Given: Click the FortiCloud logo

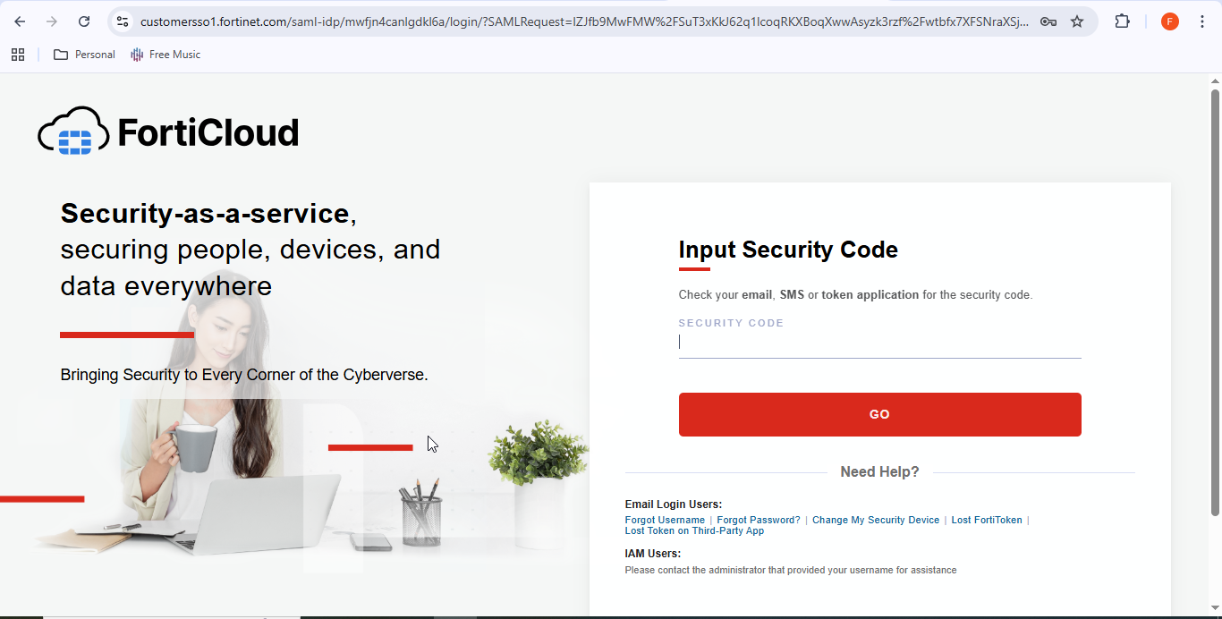Looking at the screenshot, I should coord(168,132).
